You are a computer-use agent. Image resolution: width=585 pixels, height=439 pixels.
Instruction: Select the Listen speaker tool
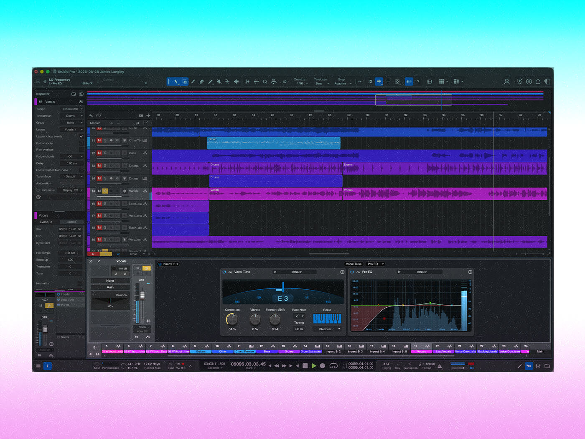236,82
